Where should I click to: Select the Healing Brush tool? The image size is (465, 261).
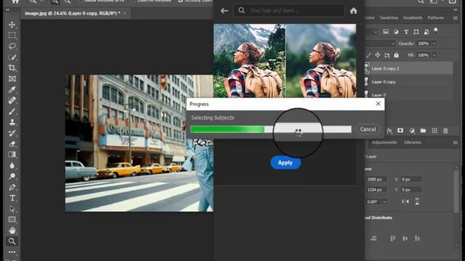(x=12, y=100)
